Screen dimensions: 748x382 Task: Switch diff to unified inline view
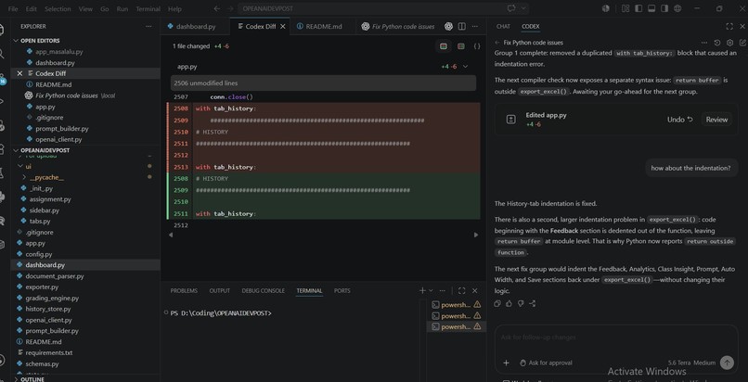pos(444,46)
